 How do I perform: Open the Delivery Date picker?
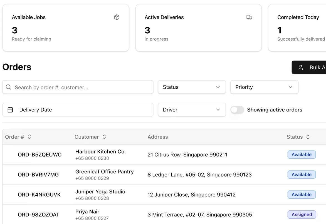coord(78,110)
